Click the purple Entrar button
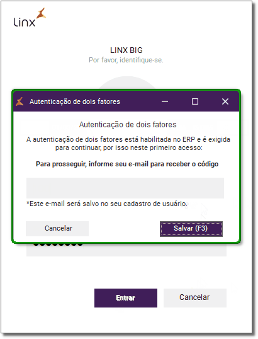 coord(126,297)
